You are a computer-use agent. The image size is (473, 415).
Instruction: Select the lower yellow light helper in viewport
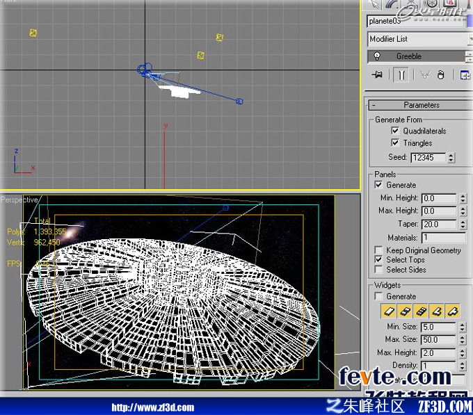pyautogui.click(x=200, y=55)
